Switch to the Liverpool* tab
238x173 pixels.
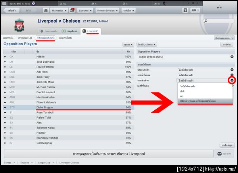tap(91, 31)
